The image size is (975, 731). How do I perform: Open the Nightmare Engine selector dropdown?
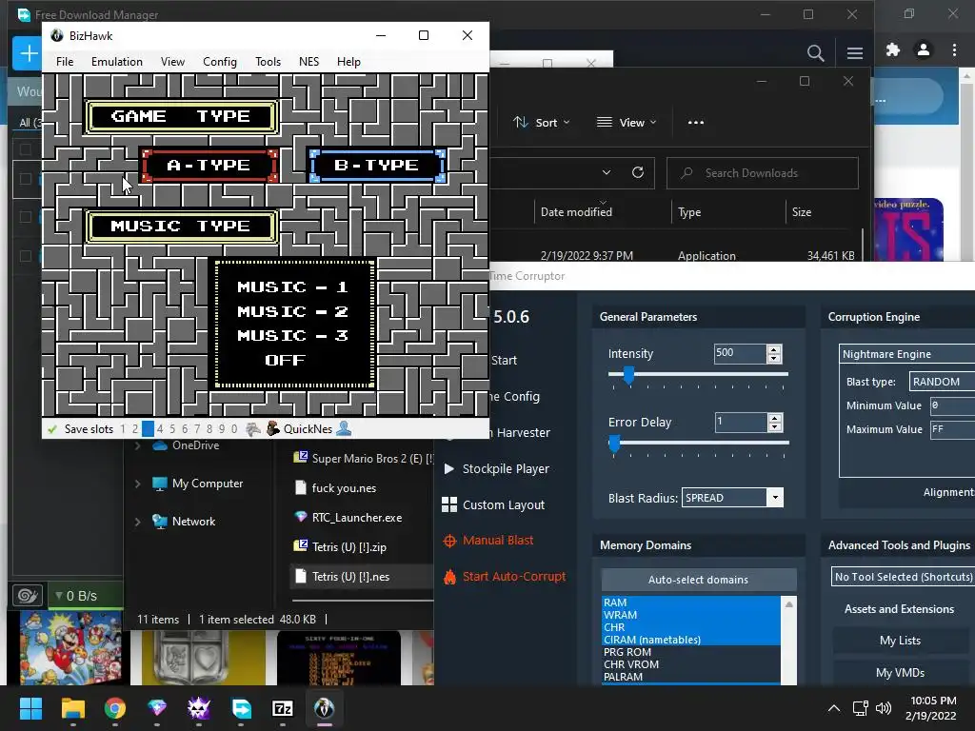click(907, 354)
